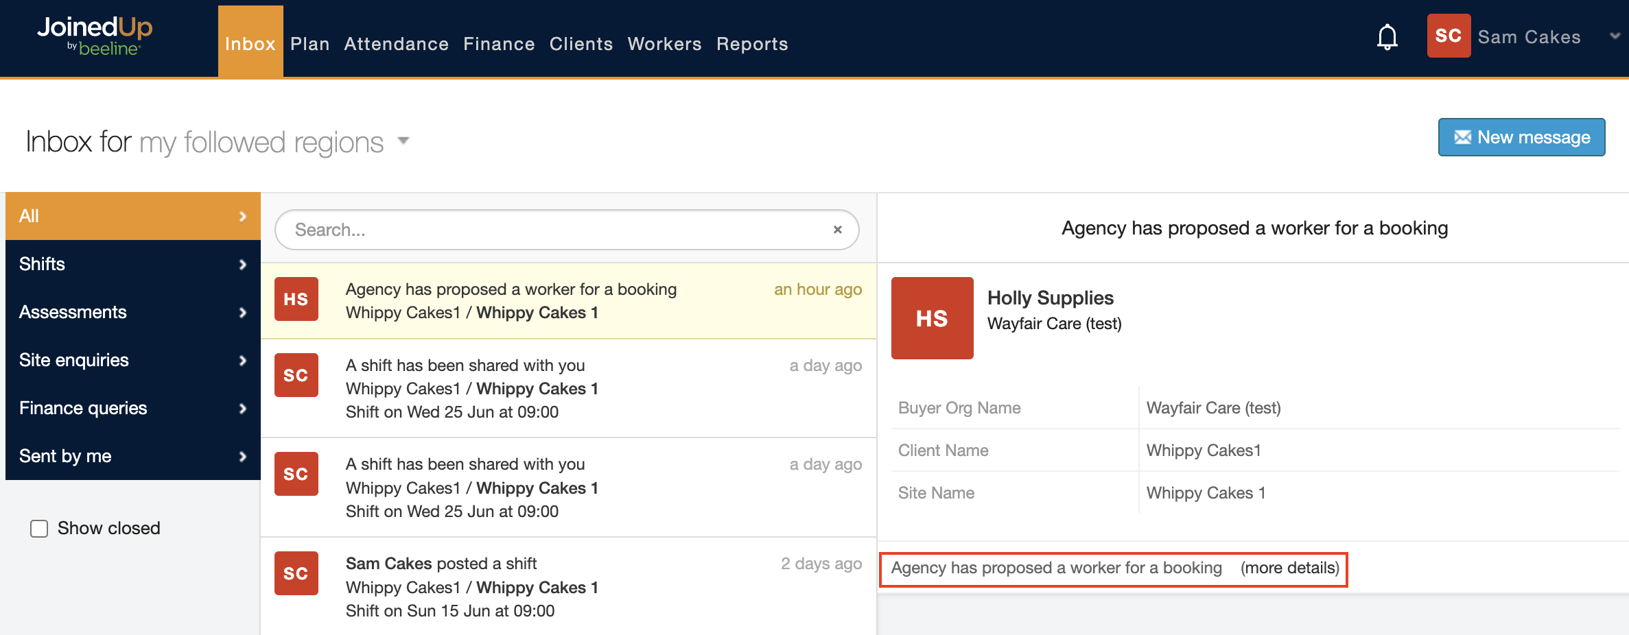
Task: Click the large Holly Supplies HS avatar
Action: tap(931, 318)
